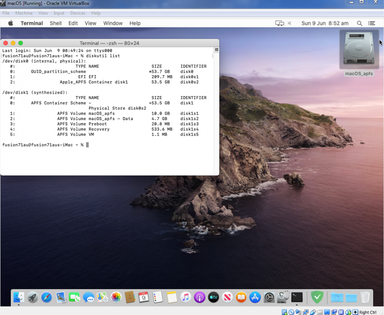The width and height of the screenshot is (384, 315).
Task: Open Reminders list icon in dock
Action: coord(158,297)
